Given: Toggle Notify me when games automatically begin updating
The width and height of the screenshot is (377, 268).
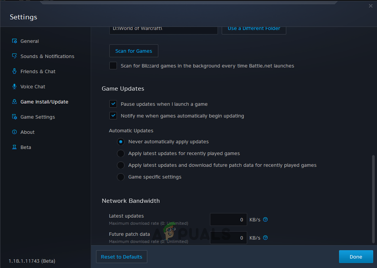Looking at the screenshot, I should 113,116.
